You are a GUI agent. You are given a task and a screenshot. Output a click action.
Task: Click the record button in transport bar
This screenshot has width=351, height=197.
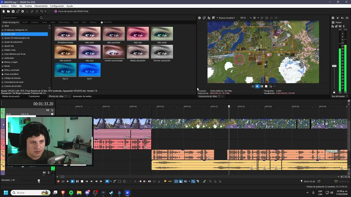58,181
